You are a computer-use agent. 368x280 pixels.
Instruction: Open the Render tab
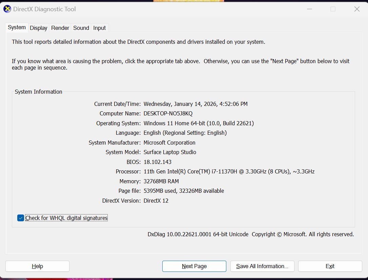[60, 28]
